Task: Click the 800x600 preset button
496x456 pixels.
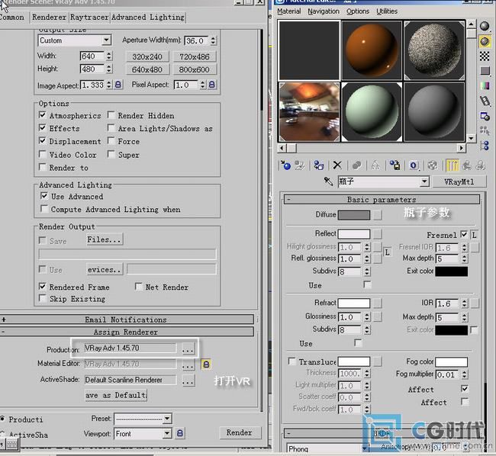Action: (195, 69)
